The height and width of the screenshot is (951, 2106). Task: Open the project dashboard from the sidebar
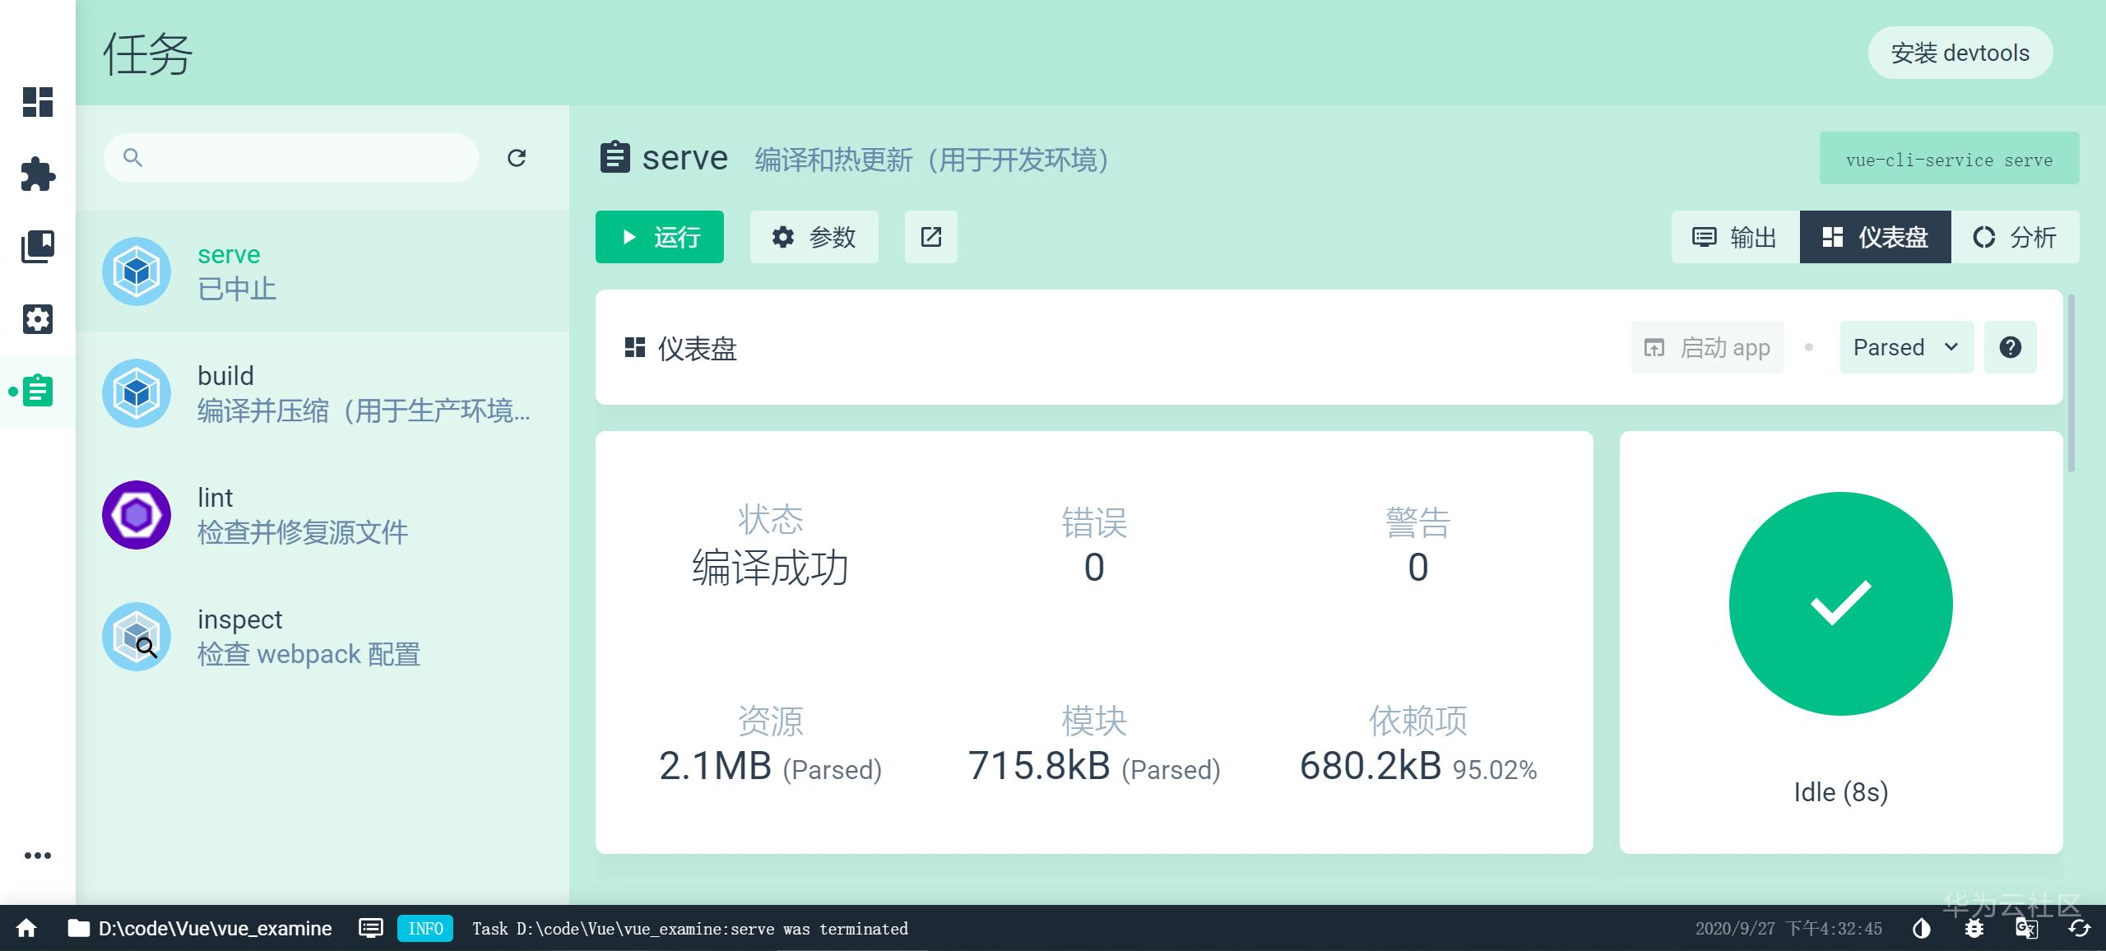coord(36,103)
